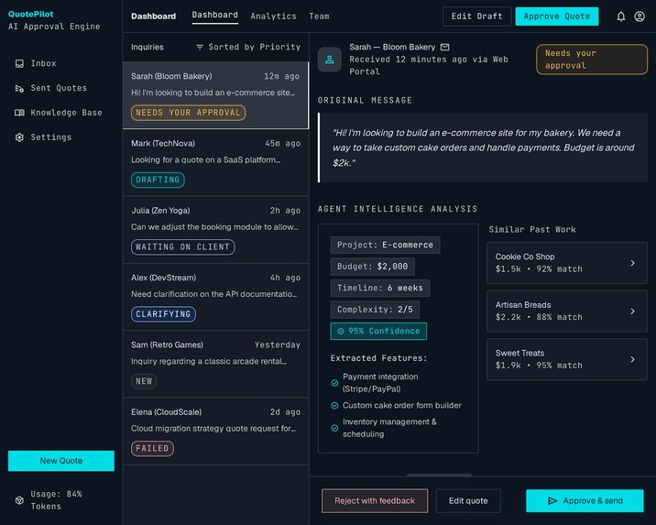656x525 pixels.
Task: Select the Julia (Zen Yoga) inquiry
Action: (x=215, y=230)
